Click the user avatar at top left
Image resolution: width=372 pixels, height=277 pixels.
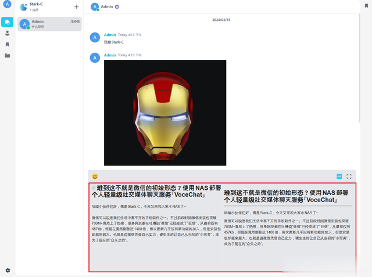(8, 4)
